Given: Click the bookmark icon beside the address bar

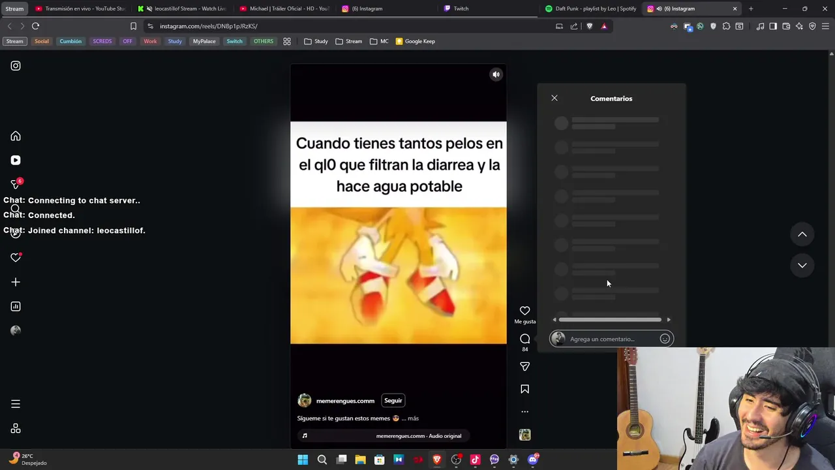Looking at the screenshot, I should 133,26.
